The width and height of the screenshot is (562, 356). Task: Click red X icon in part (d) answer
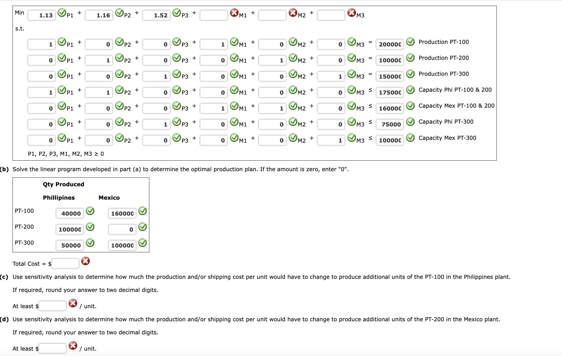point(73,346)
